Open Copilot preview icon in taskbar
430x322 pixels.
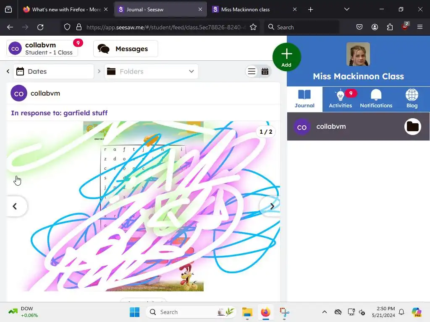pyautogui.click(x=417, y=312)
